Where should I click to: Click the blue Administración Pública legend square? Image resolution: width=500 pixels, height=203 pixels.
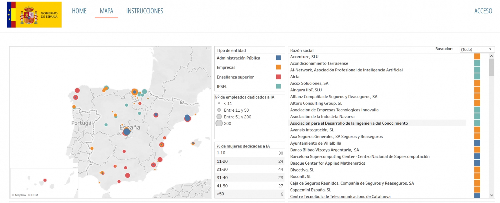(x=278, y=58)
